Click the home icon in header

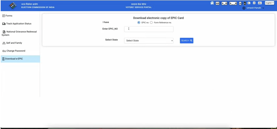(212, 3)
